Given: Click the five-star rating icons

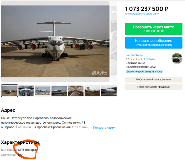Looking at the screenshot, I should (136, 59).
